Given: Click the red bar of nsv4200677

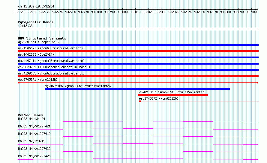Looking at the screenshot, I should 138,51.
